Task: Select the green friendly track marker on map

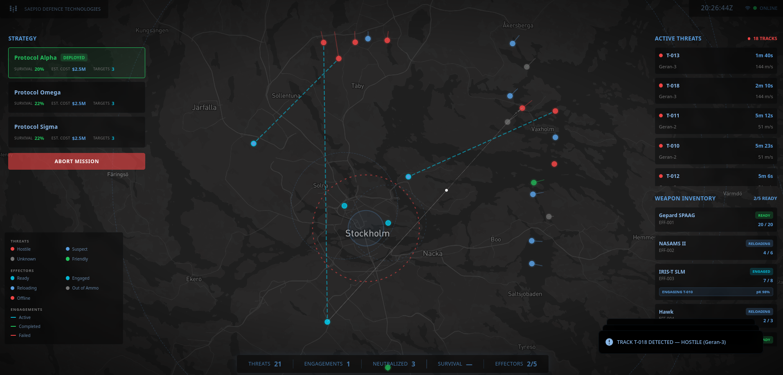Action: (533, 182)
